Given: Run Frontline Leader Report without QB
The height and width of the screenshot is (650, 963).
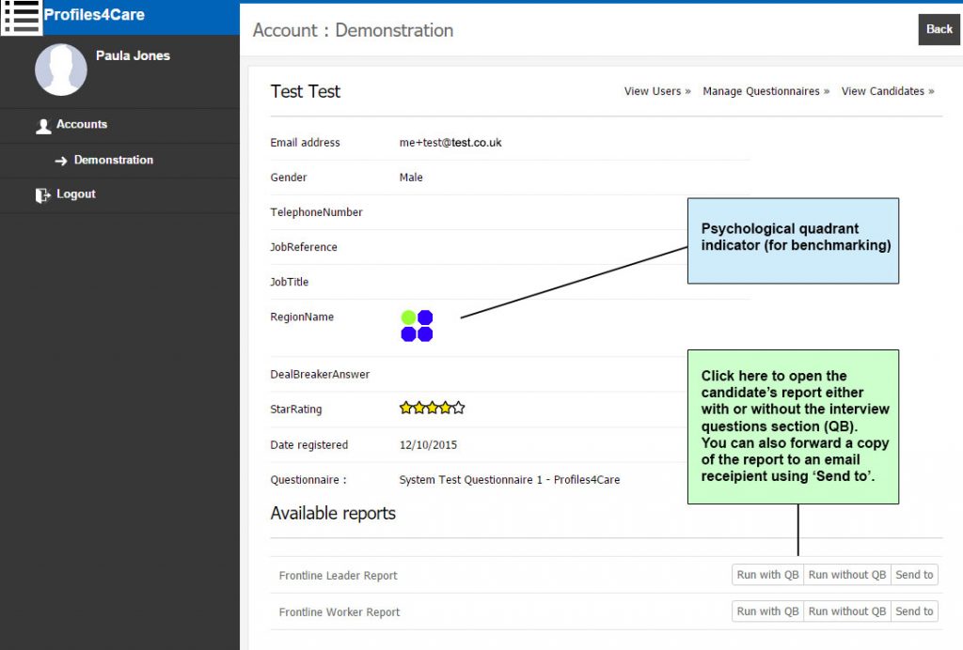Looking at the screenshot, I should 847,575.
